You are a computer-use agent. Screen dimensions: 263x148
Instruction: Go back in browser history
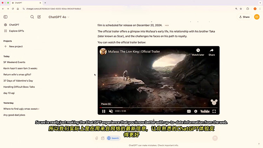point(3,9)
